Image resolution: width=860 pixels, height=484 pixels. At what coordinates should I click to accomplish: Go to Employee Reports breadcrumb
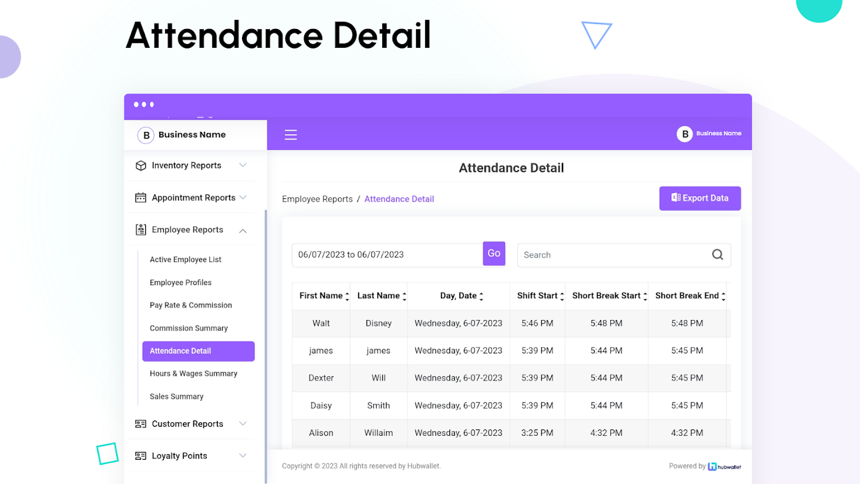pos(318,199)
